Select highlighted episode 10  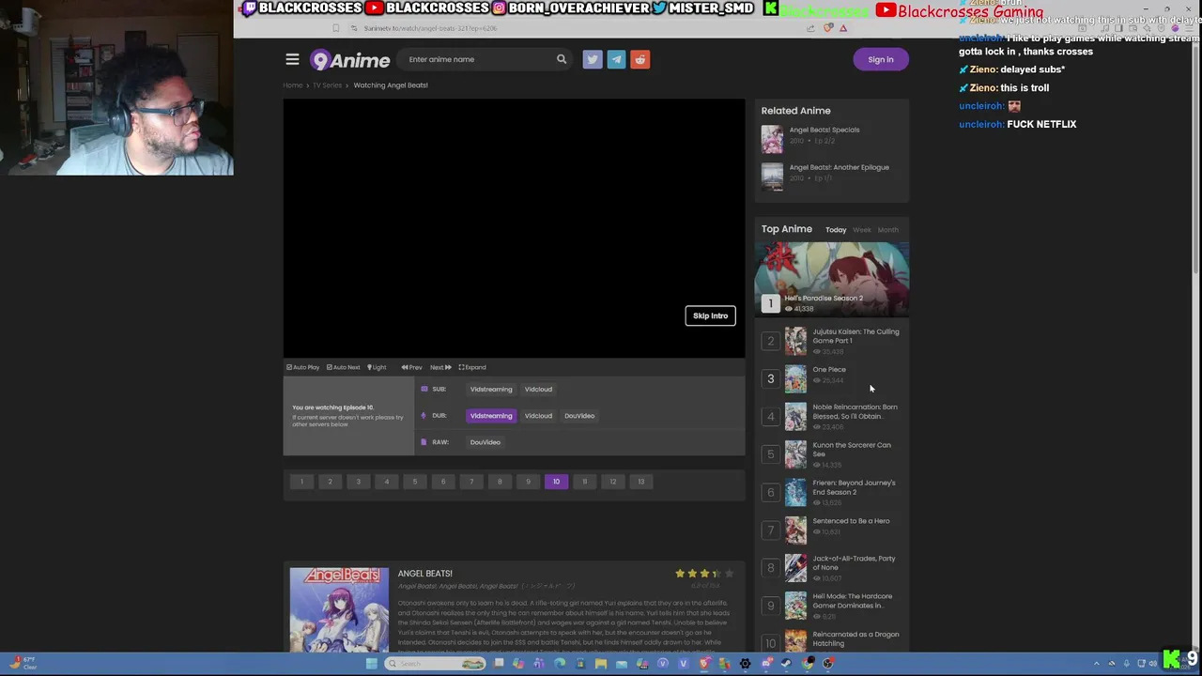(x=556, y=482)
